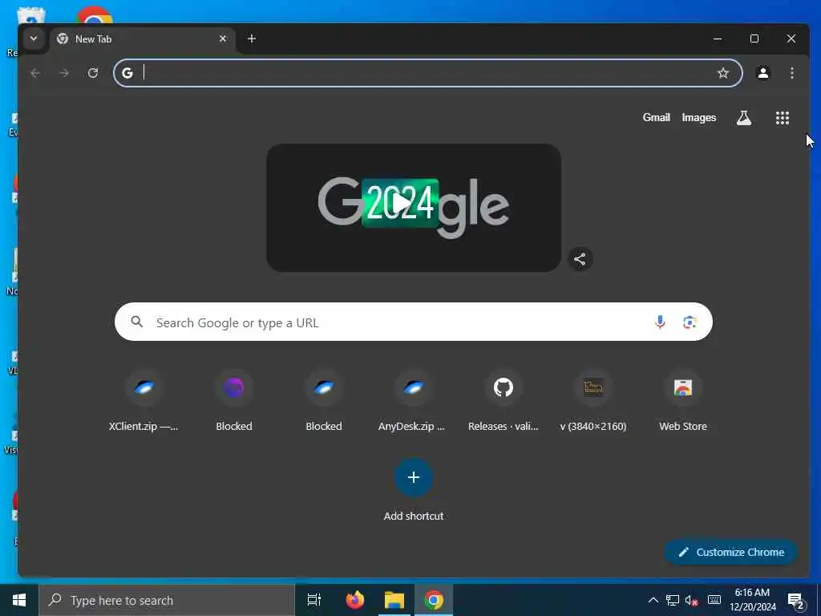
Task: Open touch keyboard tray icon
Action: (x=714, y=600)
